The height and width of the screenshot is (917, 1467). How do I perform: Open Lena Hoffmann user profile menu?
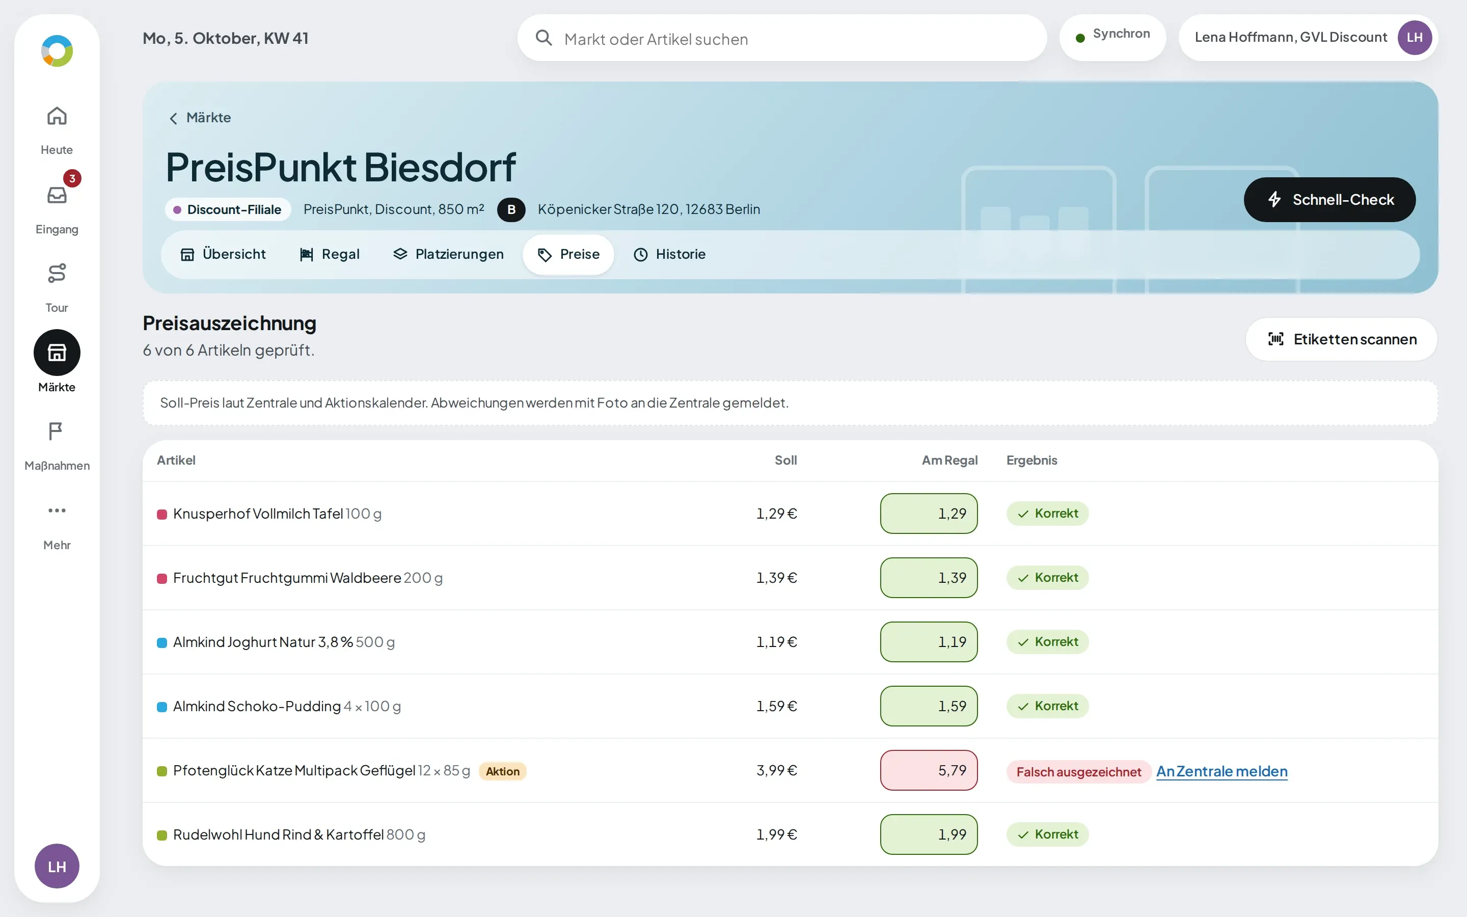click(1308, 38)
